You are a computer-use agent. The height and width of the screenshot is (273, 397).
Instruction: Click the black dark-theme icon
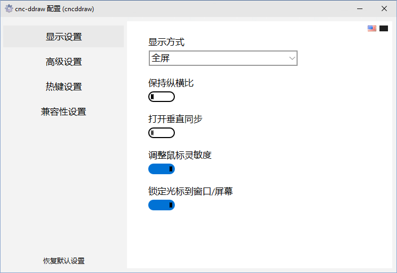[x=384, y=29]
